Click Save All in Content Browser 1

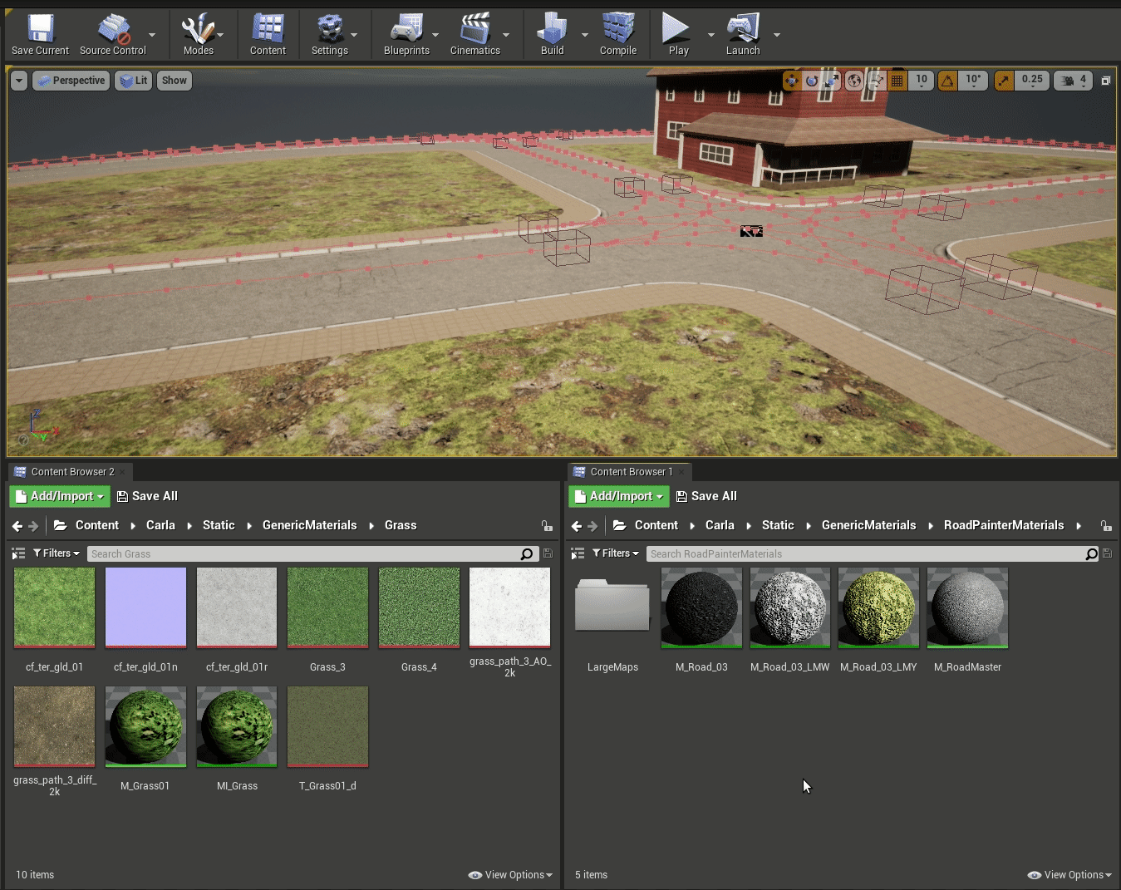(706, 496)
